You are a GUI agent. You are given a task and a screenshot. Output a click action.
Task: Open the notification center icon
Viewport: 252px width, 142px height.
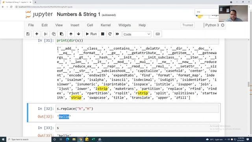click(248, 139)
